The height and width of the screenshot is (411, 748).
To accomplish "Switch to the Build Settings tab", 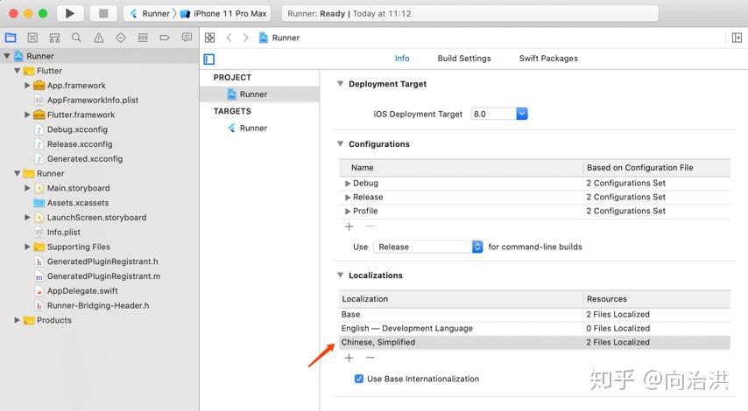I will click(x=463, y=58).
